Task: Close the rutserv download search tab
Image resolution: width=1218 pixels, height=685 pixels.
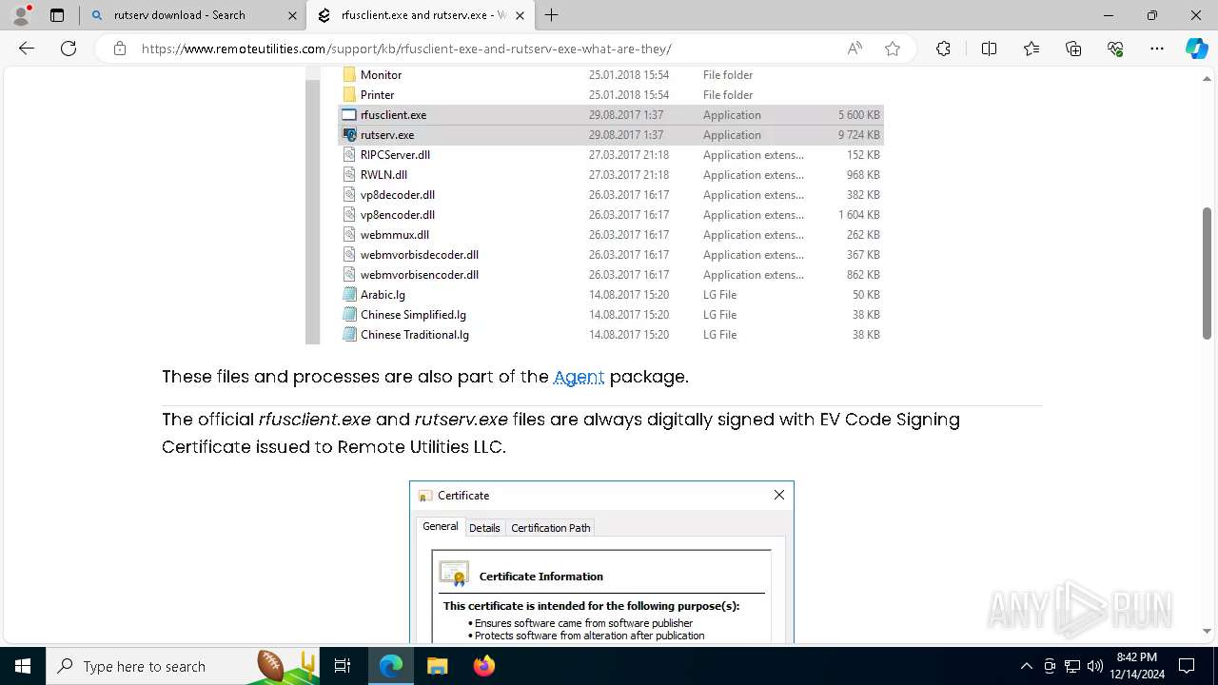Action: (x=292, y=15)
